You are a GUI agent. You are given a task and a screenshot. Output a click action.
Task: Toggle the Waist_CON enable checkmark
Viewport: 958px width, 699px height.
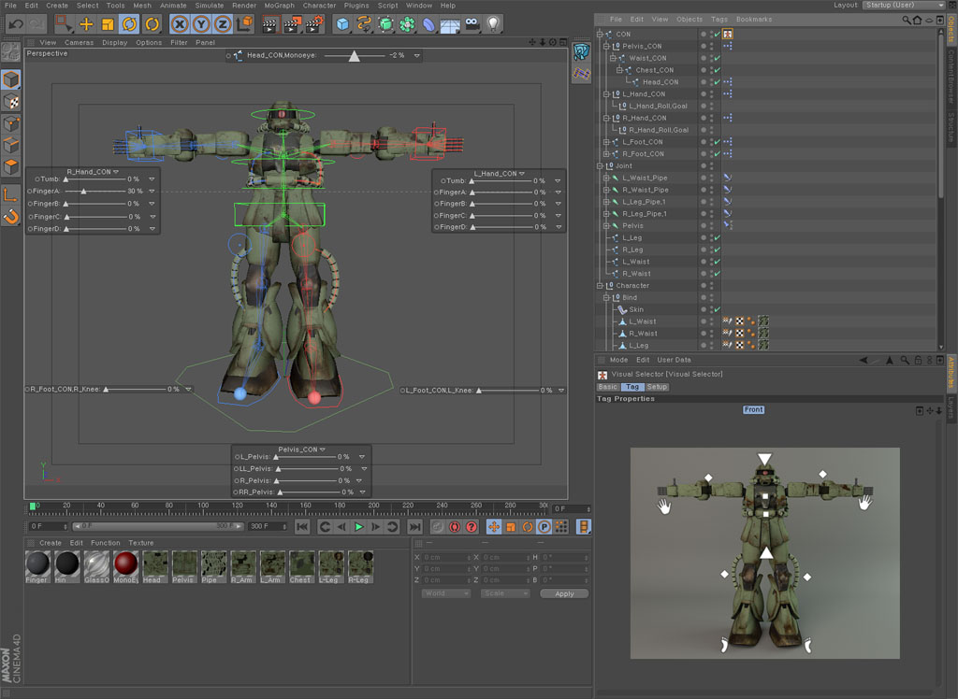tap(718, 59)
